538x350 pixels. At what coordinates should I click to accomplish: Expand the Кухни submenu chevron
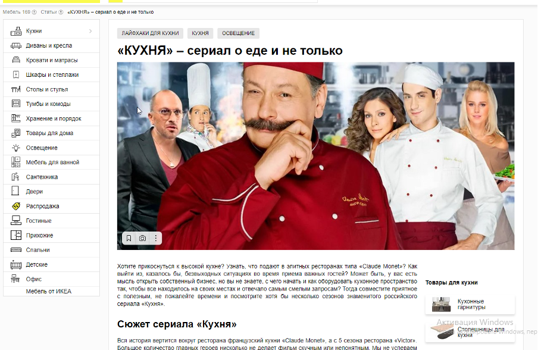[x=90, y=31]
